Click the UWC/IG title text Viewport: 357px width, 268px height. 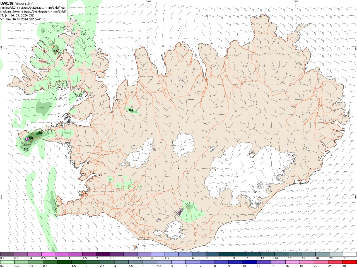point(7,3)
